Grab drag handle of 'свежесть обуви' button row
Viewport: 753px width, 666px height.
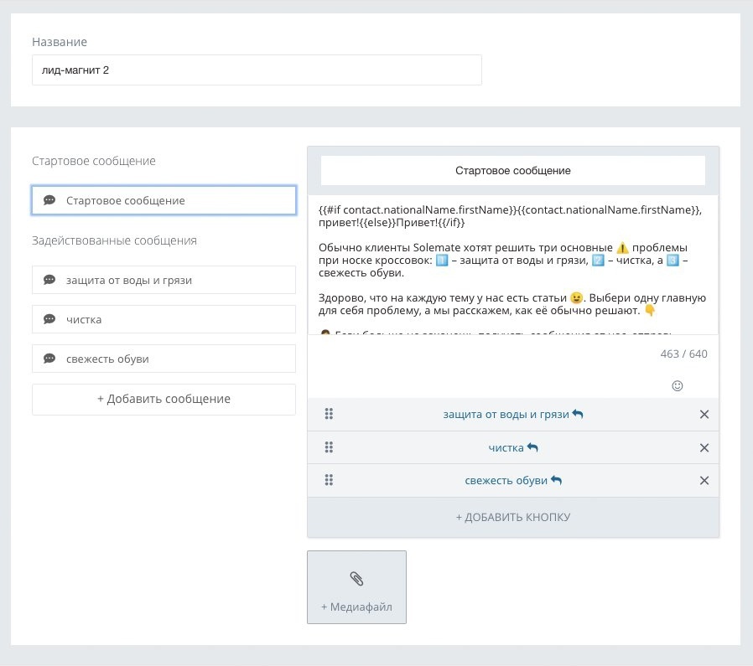[329, 481]
